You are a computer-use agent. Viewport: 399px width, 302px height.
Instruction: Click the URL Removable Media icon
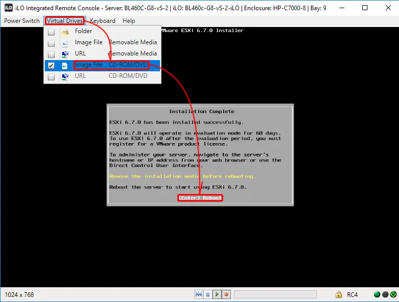pyautogui.click(x=65, y=54)
